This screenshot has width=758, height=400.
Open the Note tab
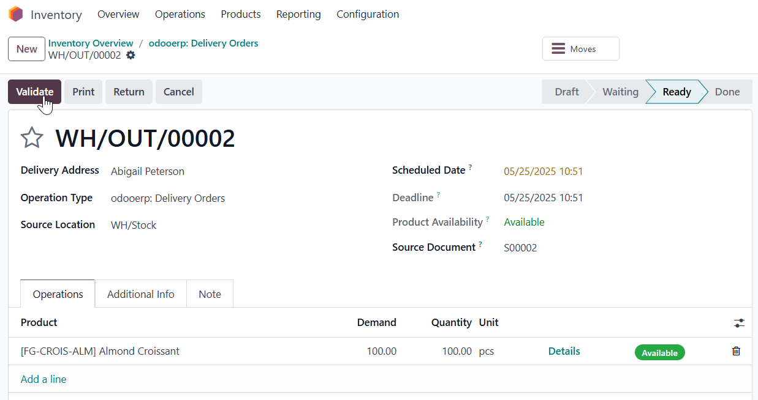pos(210,294)
